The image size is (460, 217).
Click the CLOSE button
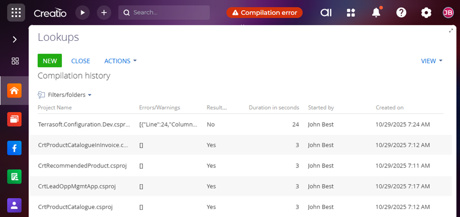(80, 61)
